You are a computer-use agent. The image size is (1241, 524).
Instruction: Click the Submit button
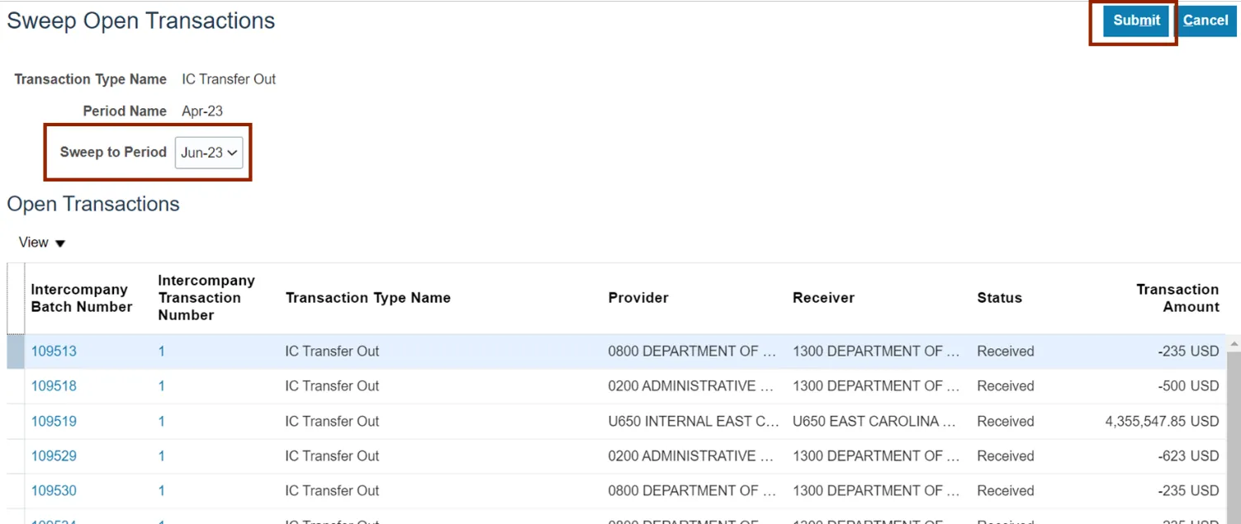coord(1136,21)
